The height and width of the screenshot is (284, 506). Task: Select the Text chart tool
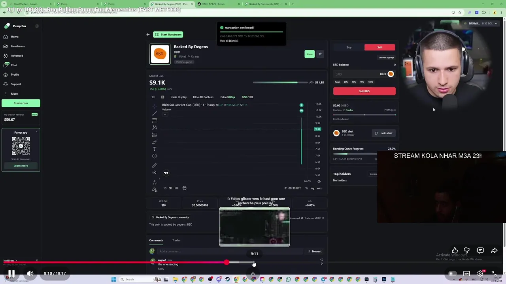coord(155,149)
